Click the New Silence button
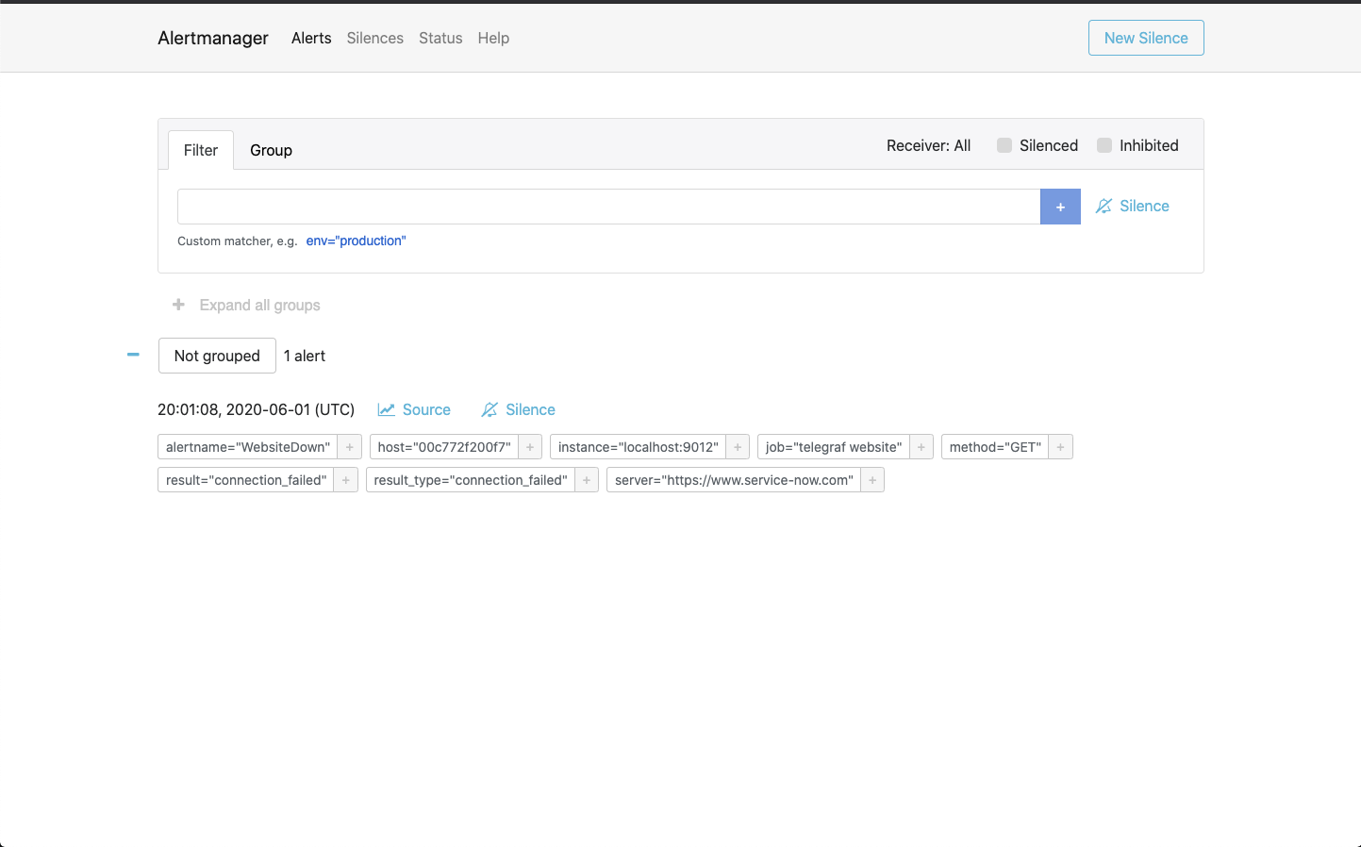Screen dimensions: 1361x847 [x=1145, y=38]
